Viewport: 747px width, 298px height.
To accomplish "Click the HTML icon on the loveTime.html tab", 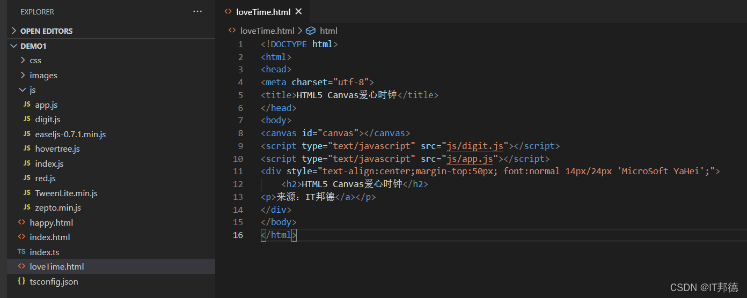I will (228, 11).
